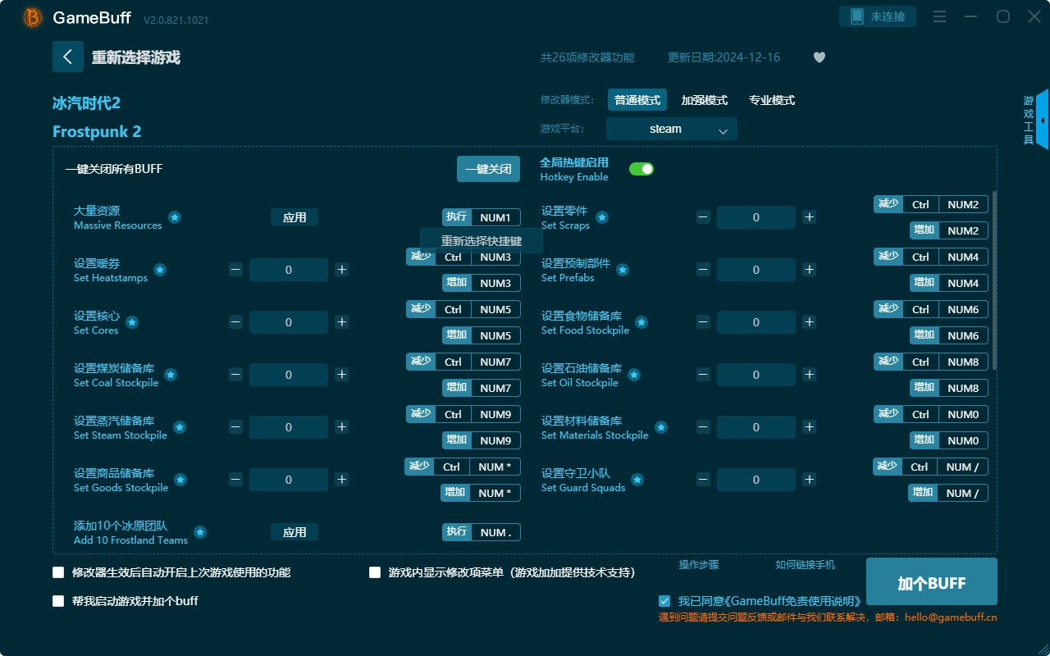The image size is (1050, 656).
Task: Switch to 专业模式 modifier mode
Action: (771, 99)
